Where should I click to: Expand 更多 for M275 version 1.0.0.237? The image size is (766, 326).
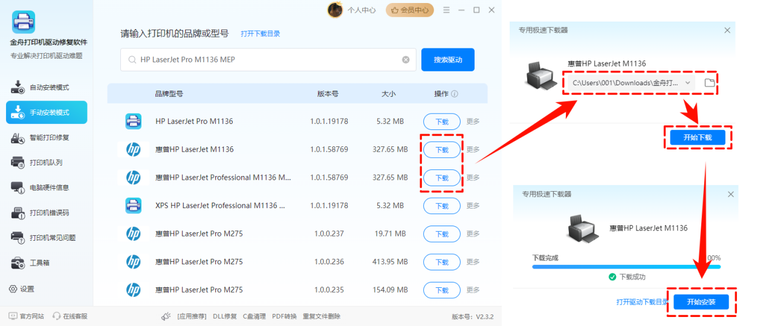473,233
